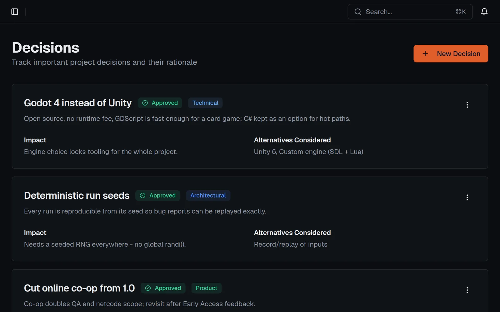Click Approved badge on Godot 4 decision
500x312 pixels.
pos(160,103)
